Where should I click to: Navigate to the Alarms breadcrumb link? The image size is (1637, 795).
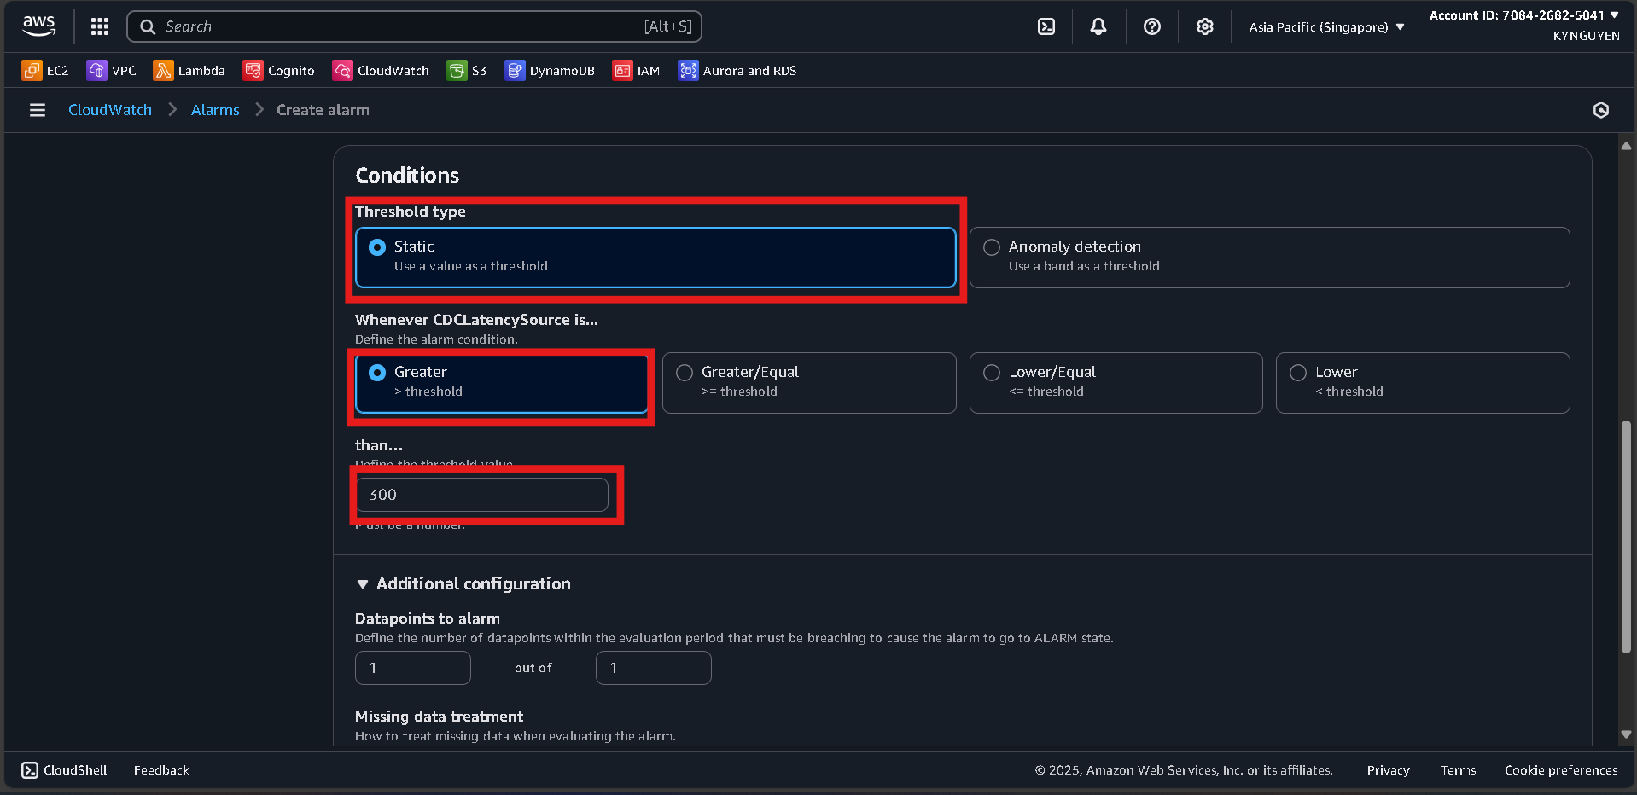(x=214, y=110)
